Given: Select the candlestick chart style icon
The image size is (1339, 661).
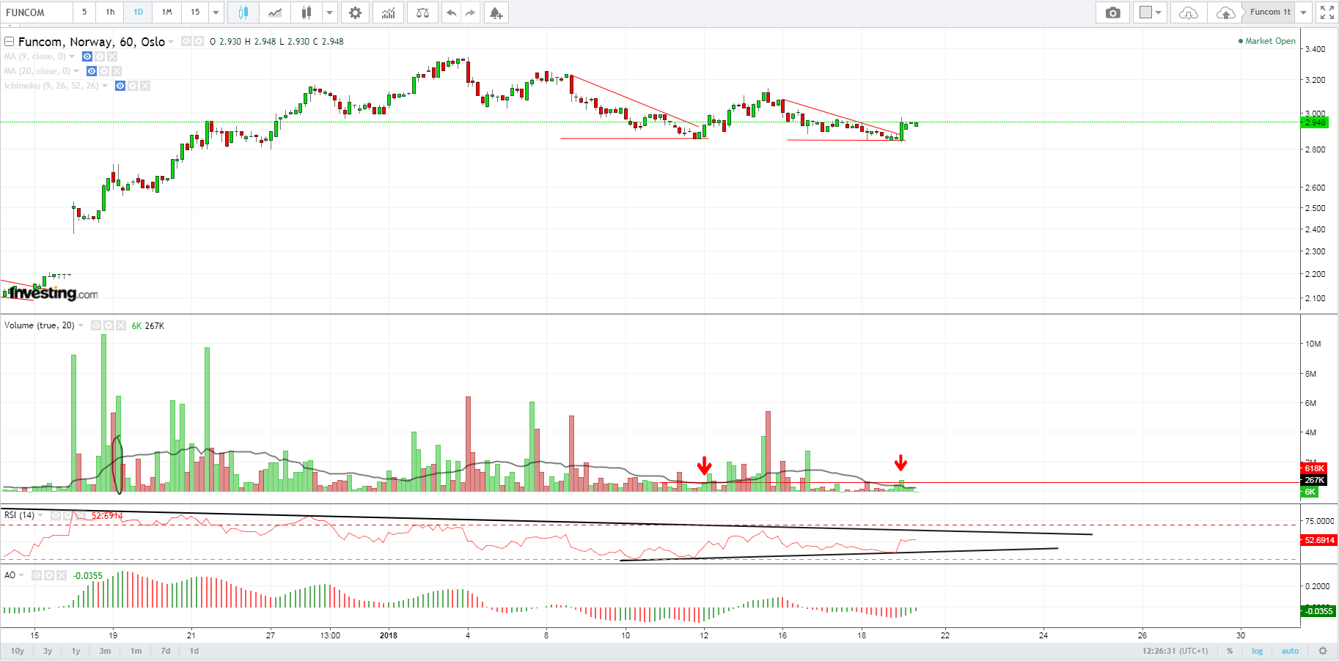Looking at the screenshot, I should point(243,12).
